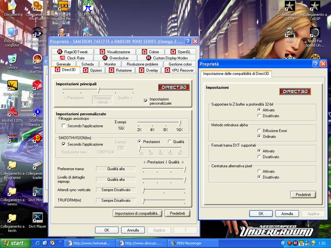Select the SMOOTHVISION Qualità radio button
Image resolution: width=331 pixels, height=248 pixels.
[x=170, y=141]
